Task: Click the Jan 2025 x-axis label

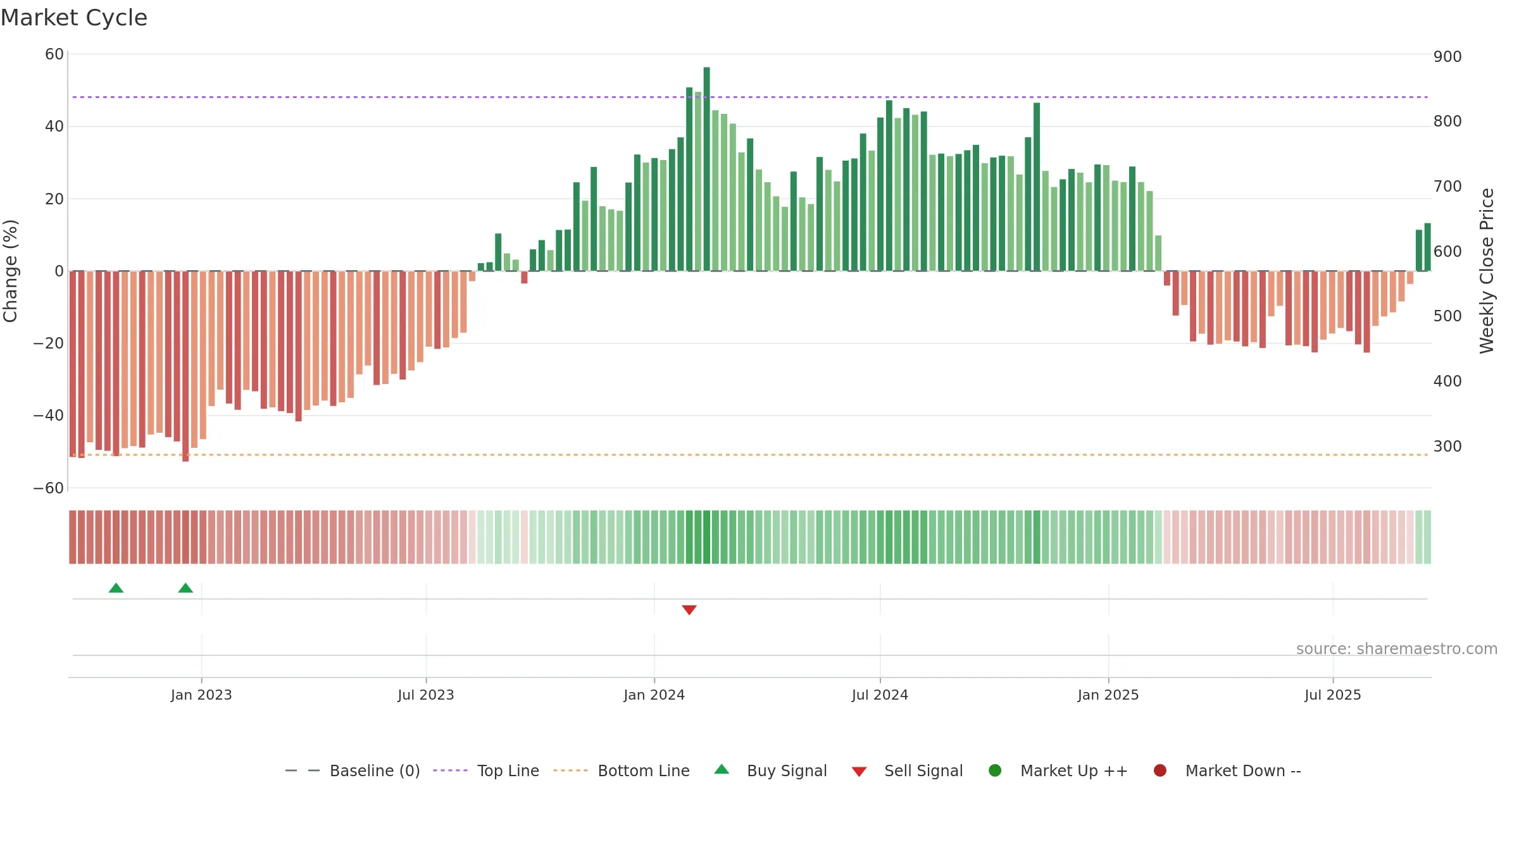Action: [x=1108, y=695]
